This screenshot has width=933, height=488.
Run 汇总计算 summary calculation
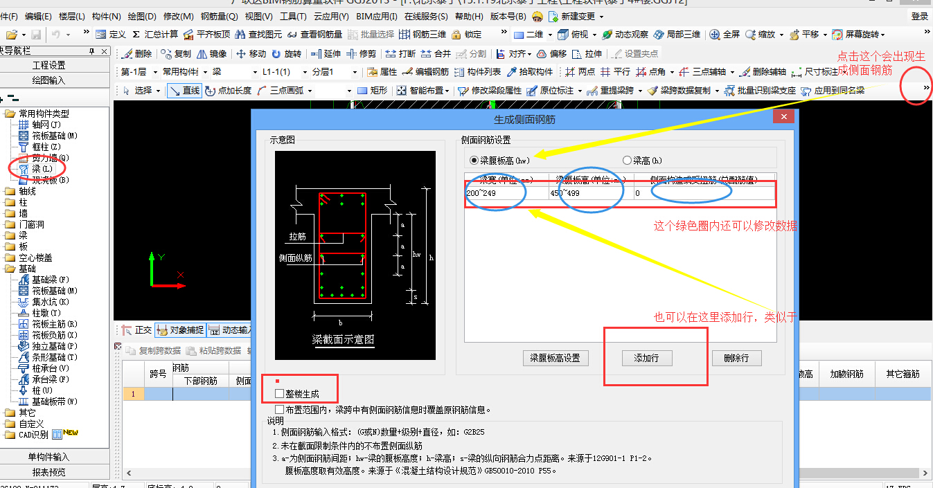coord(154,34)
